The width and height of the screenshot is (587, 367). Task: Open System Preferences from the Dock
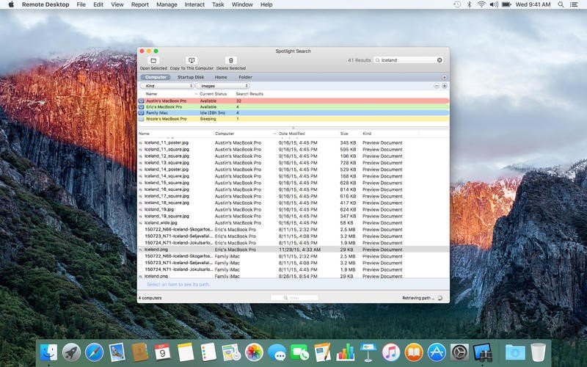coord(459,352)
